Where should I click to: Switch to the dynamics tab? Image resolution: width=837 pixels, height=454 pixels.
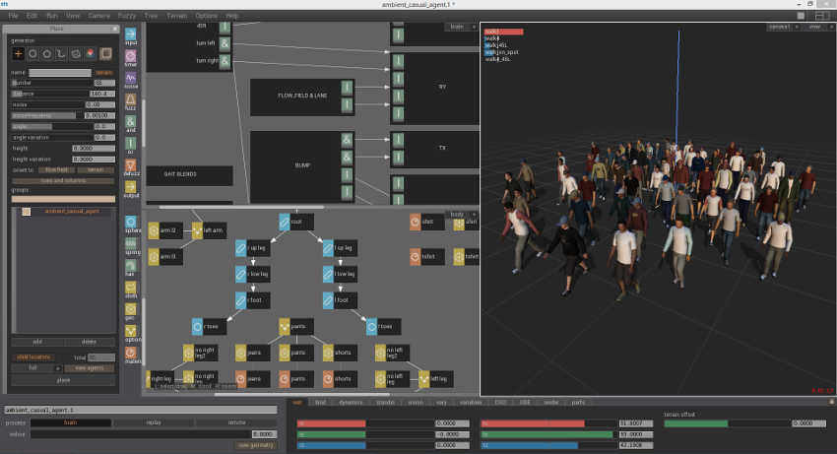point(350,402)
